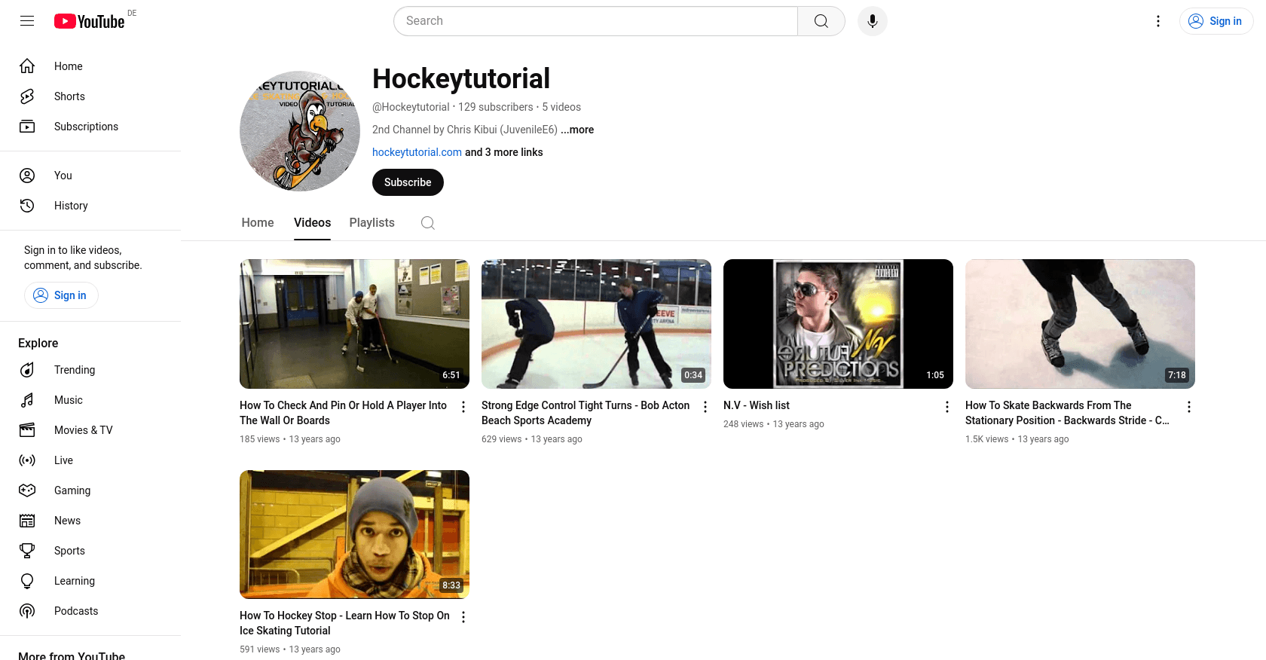Switch to the channel Home tab
This screenshot has width=1266, height=660.
pyautogui.click(x=258, y=223)
